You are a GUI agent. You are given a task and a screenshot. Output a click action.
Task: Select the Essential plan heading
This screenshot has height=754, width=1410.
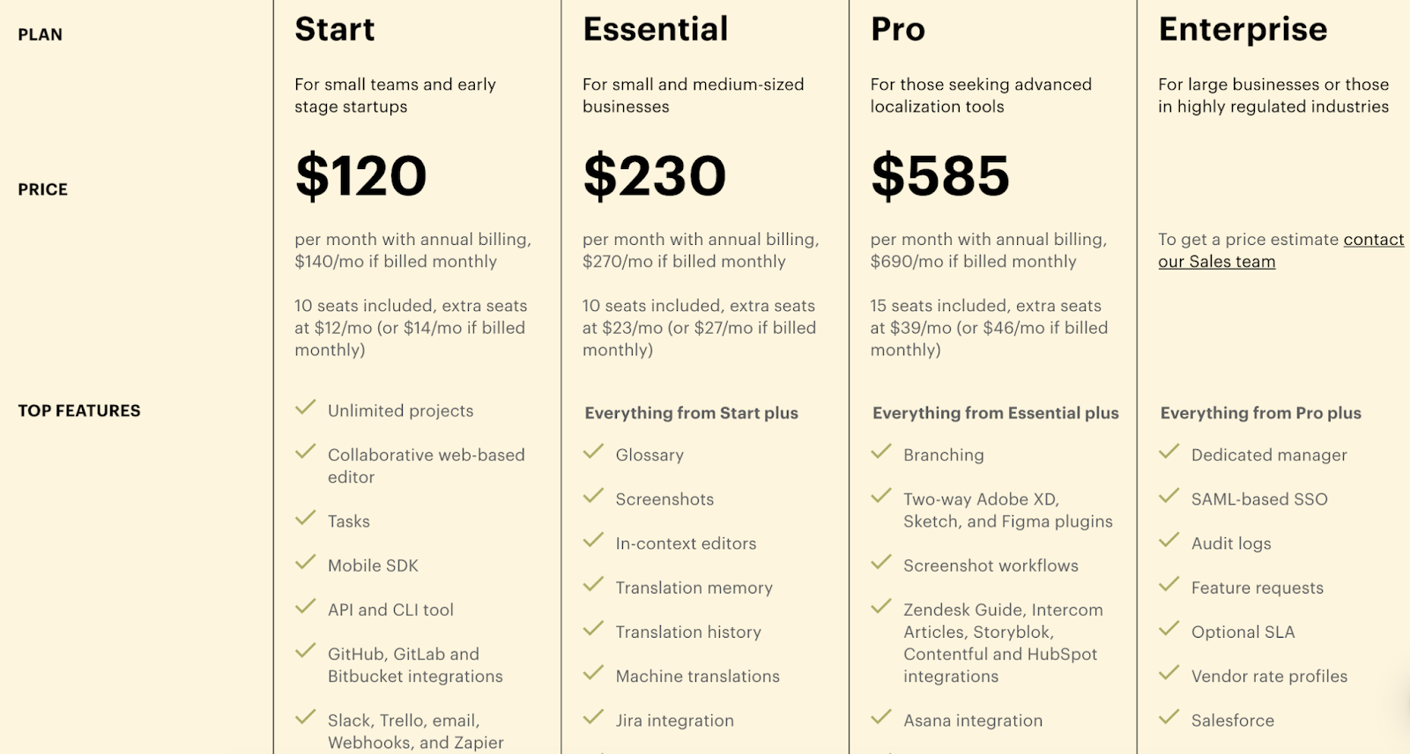tap(656, 29)
